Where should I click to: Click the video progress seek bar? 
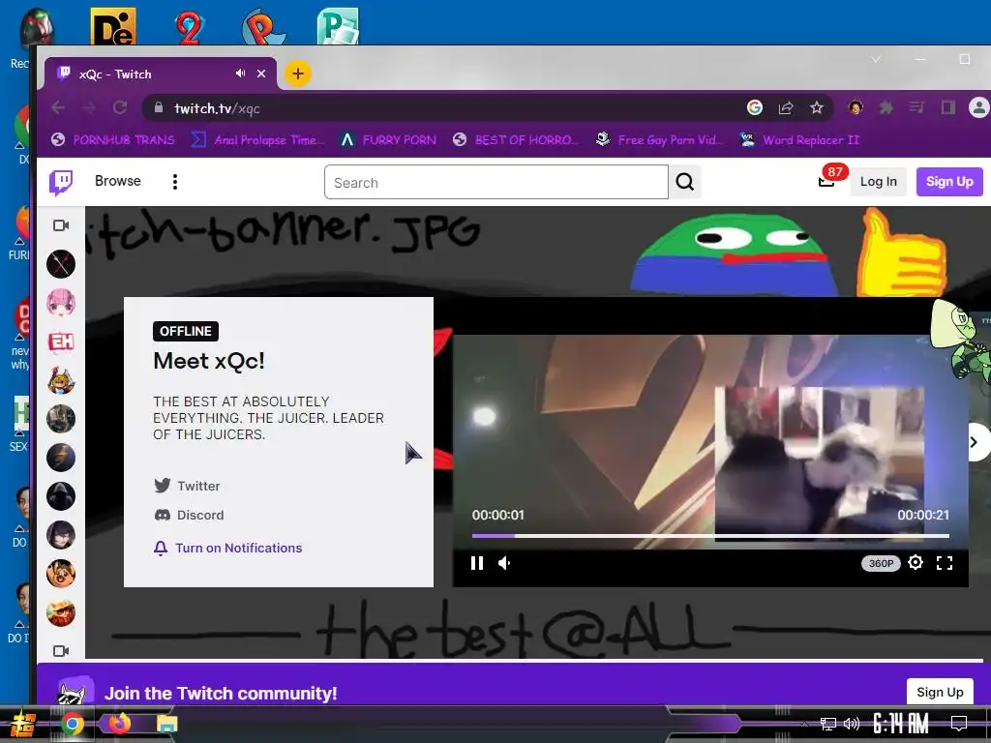pyautogui.click(x=710, y=536)
